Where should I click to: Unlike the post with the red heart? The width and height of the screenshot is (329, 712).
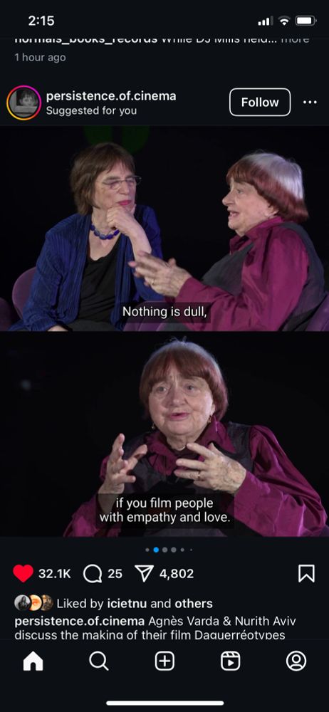23,573
